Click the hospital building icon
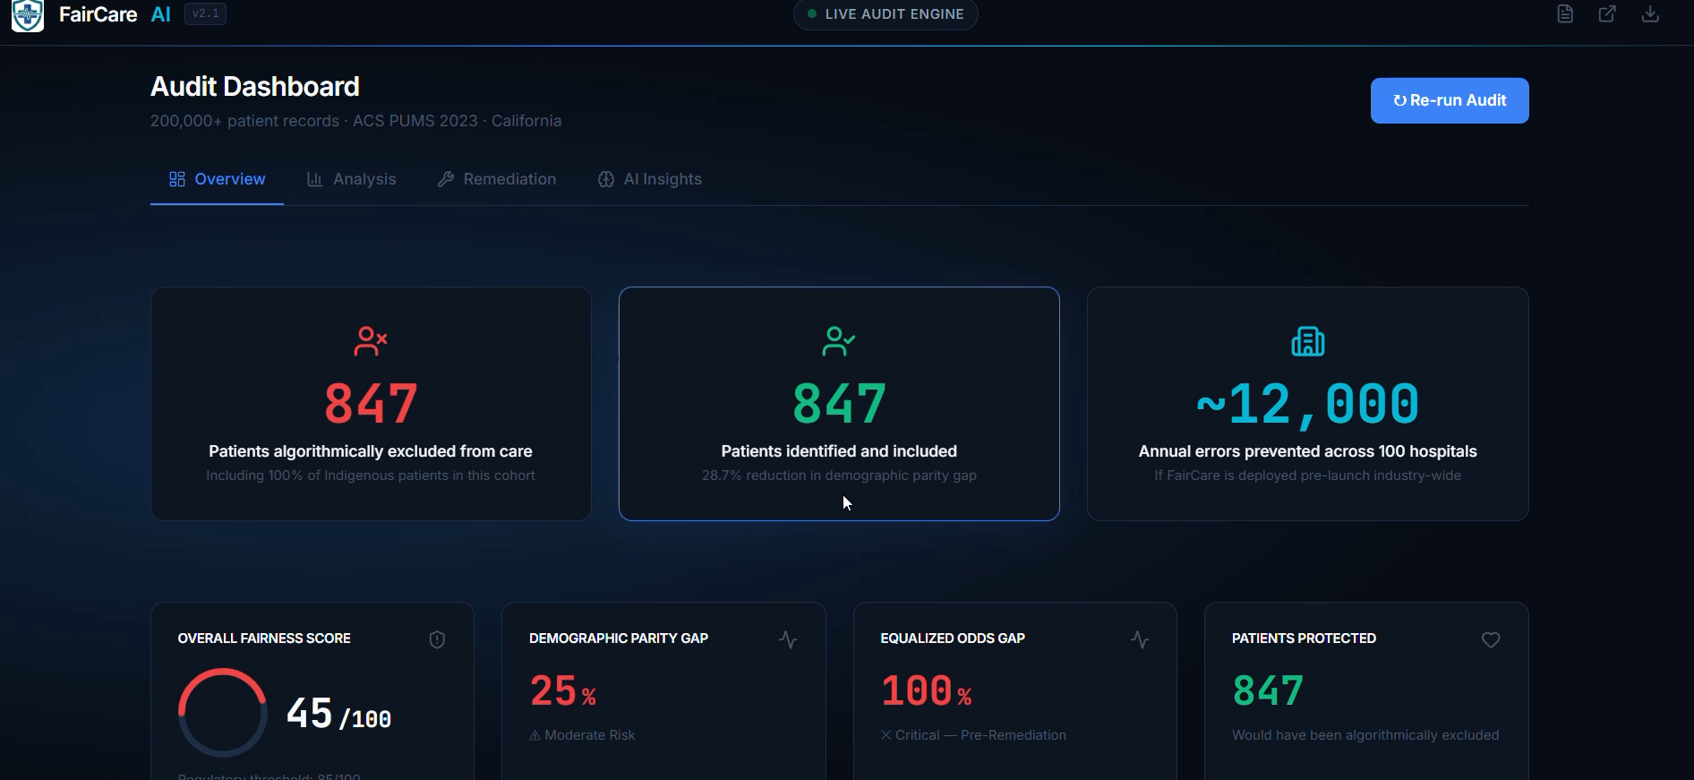 click(x=1308, y=341)
